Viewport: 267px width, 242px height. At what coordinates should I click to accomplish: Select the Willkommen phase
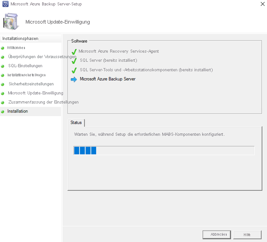16,48
